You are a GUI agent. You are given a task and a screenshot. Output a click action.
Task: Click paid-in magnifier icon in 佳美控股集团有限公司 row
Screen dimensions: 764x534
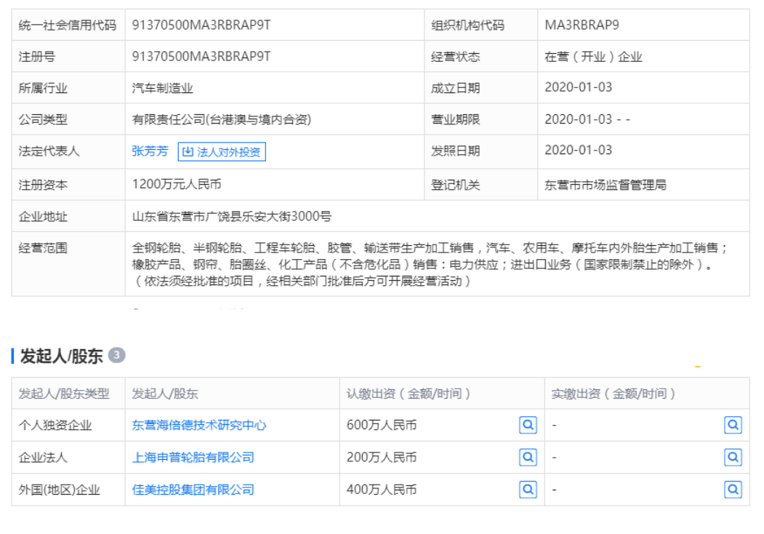(x=733, y=490)
